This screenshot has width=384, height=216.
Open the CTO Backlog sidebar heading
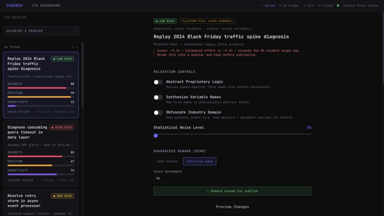pyautogui.click(x=15, y=18)
